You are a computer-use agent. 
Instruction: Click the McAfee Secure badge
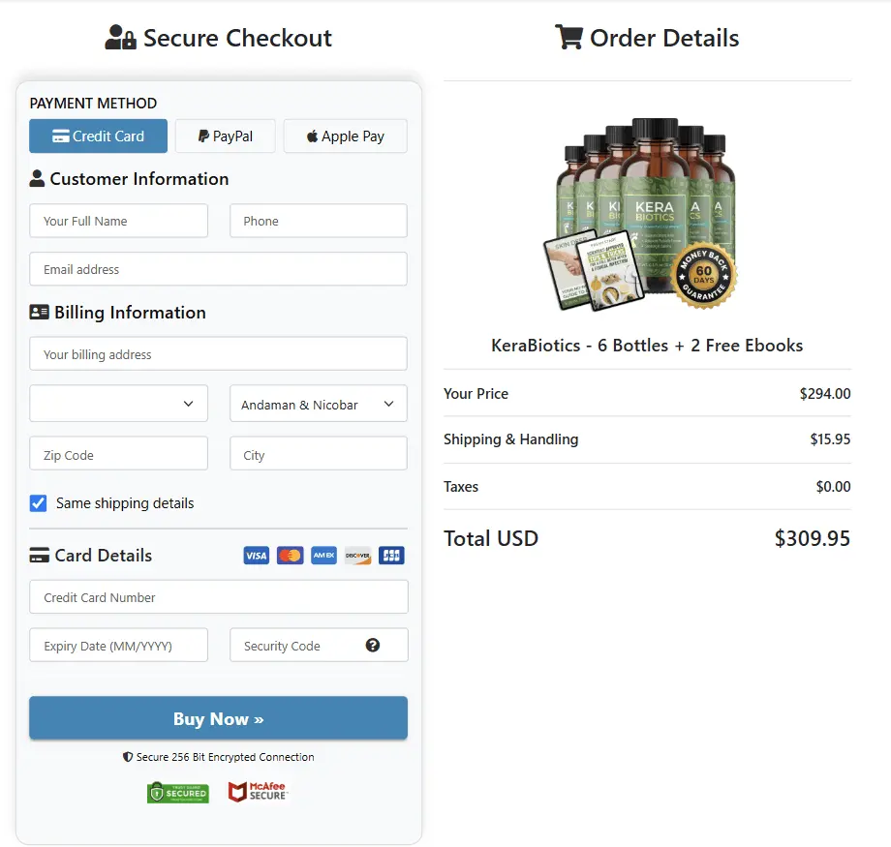click(x=258, y=792)
